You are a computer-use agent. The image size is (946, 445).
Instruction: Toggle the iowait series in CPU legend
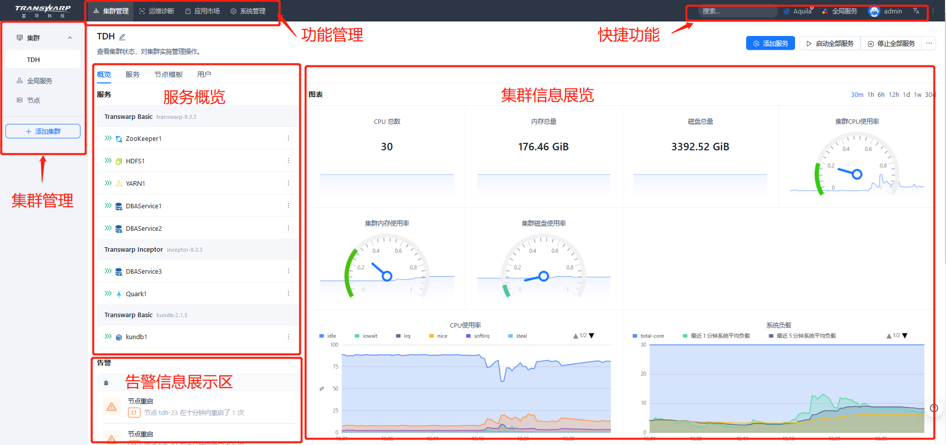coord(366,336)
